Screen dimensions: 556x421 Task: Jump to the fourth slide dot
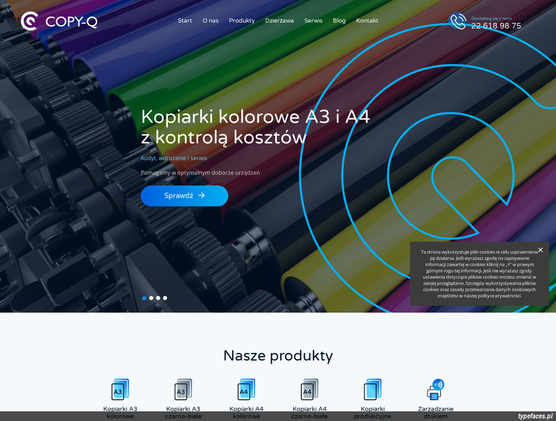(165, 298)
